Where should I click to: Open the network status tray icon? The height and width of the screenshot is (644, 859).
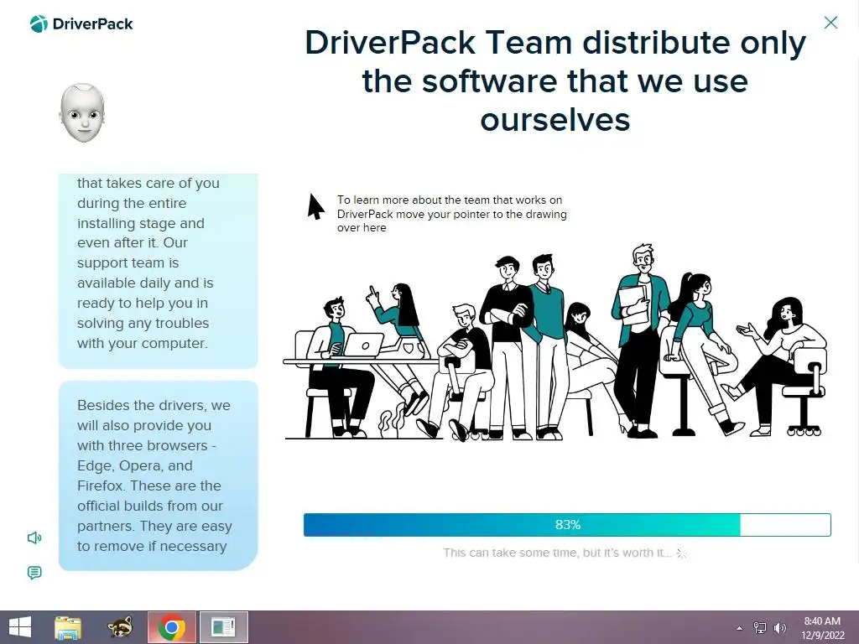pos(760,628)
